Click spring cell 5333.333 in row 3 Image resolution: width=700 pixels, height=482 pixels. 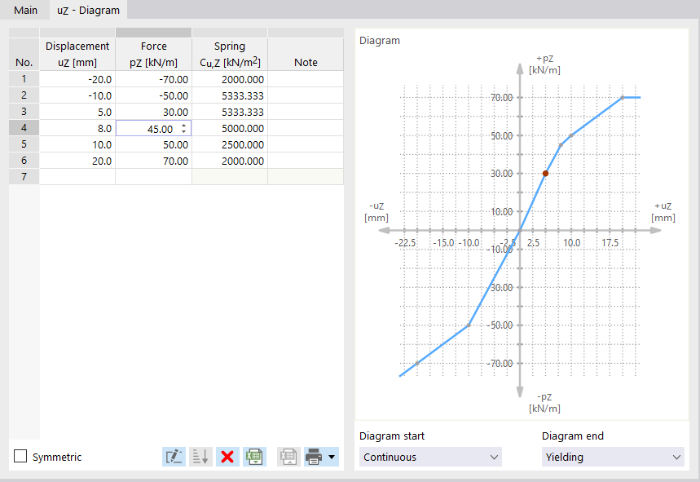pos(230,112)
